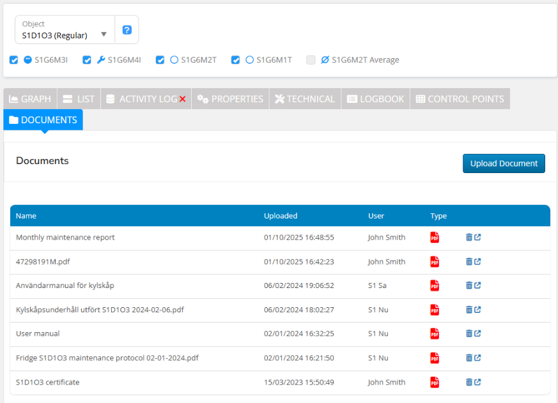Delete the Monthly maintenance report document
The image size is (558, 403).
point(469,238)
